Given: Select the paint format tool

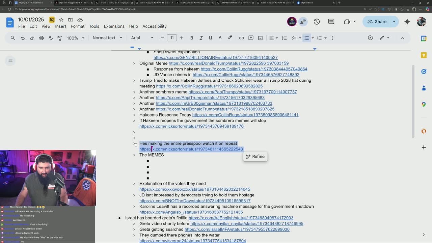Looking at the screenshot, I should (60, 38).
